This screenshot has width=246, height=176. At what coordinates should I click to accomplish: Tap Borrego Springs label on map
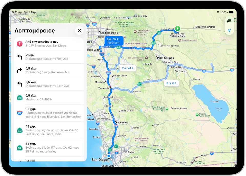pyautogui.click(x=179, y=108)
